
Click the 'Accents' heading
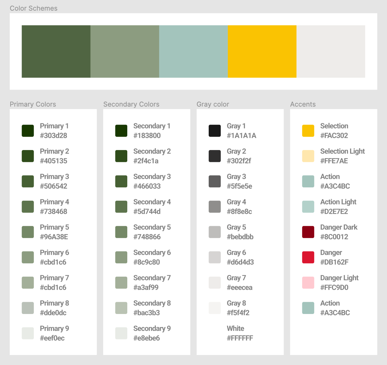point(303,104)
